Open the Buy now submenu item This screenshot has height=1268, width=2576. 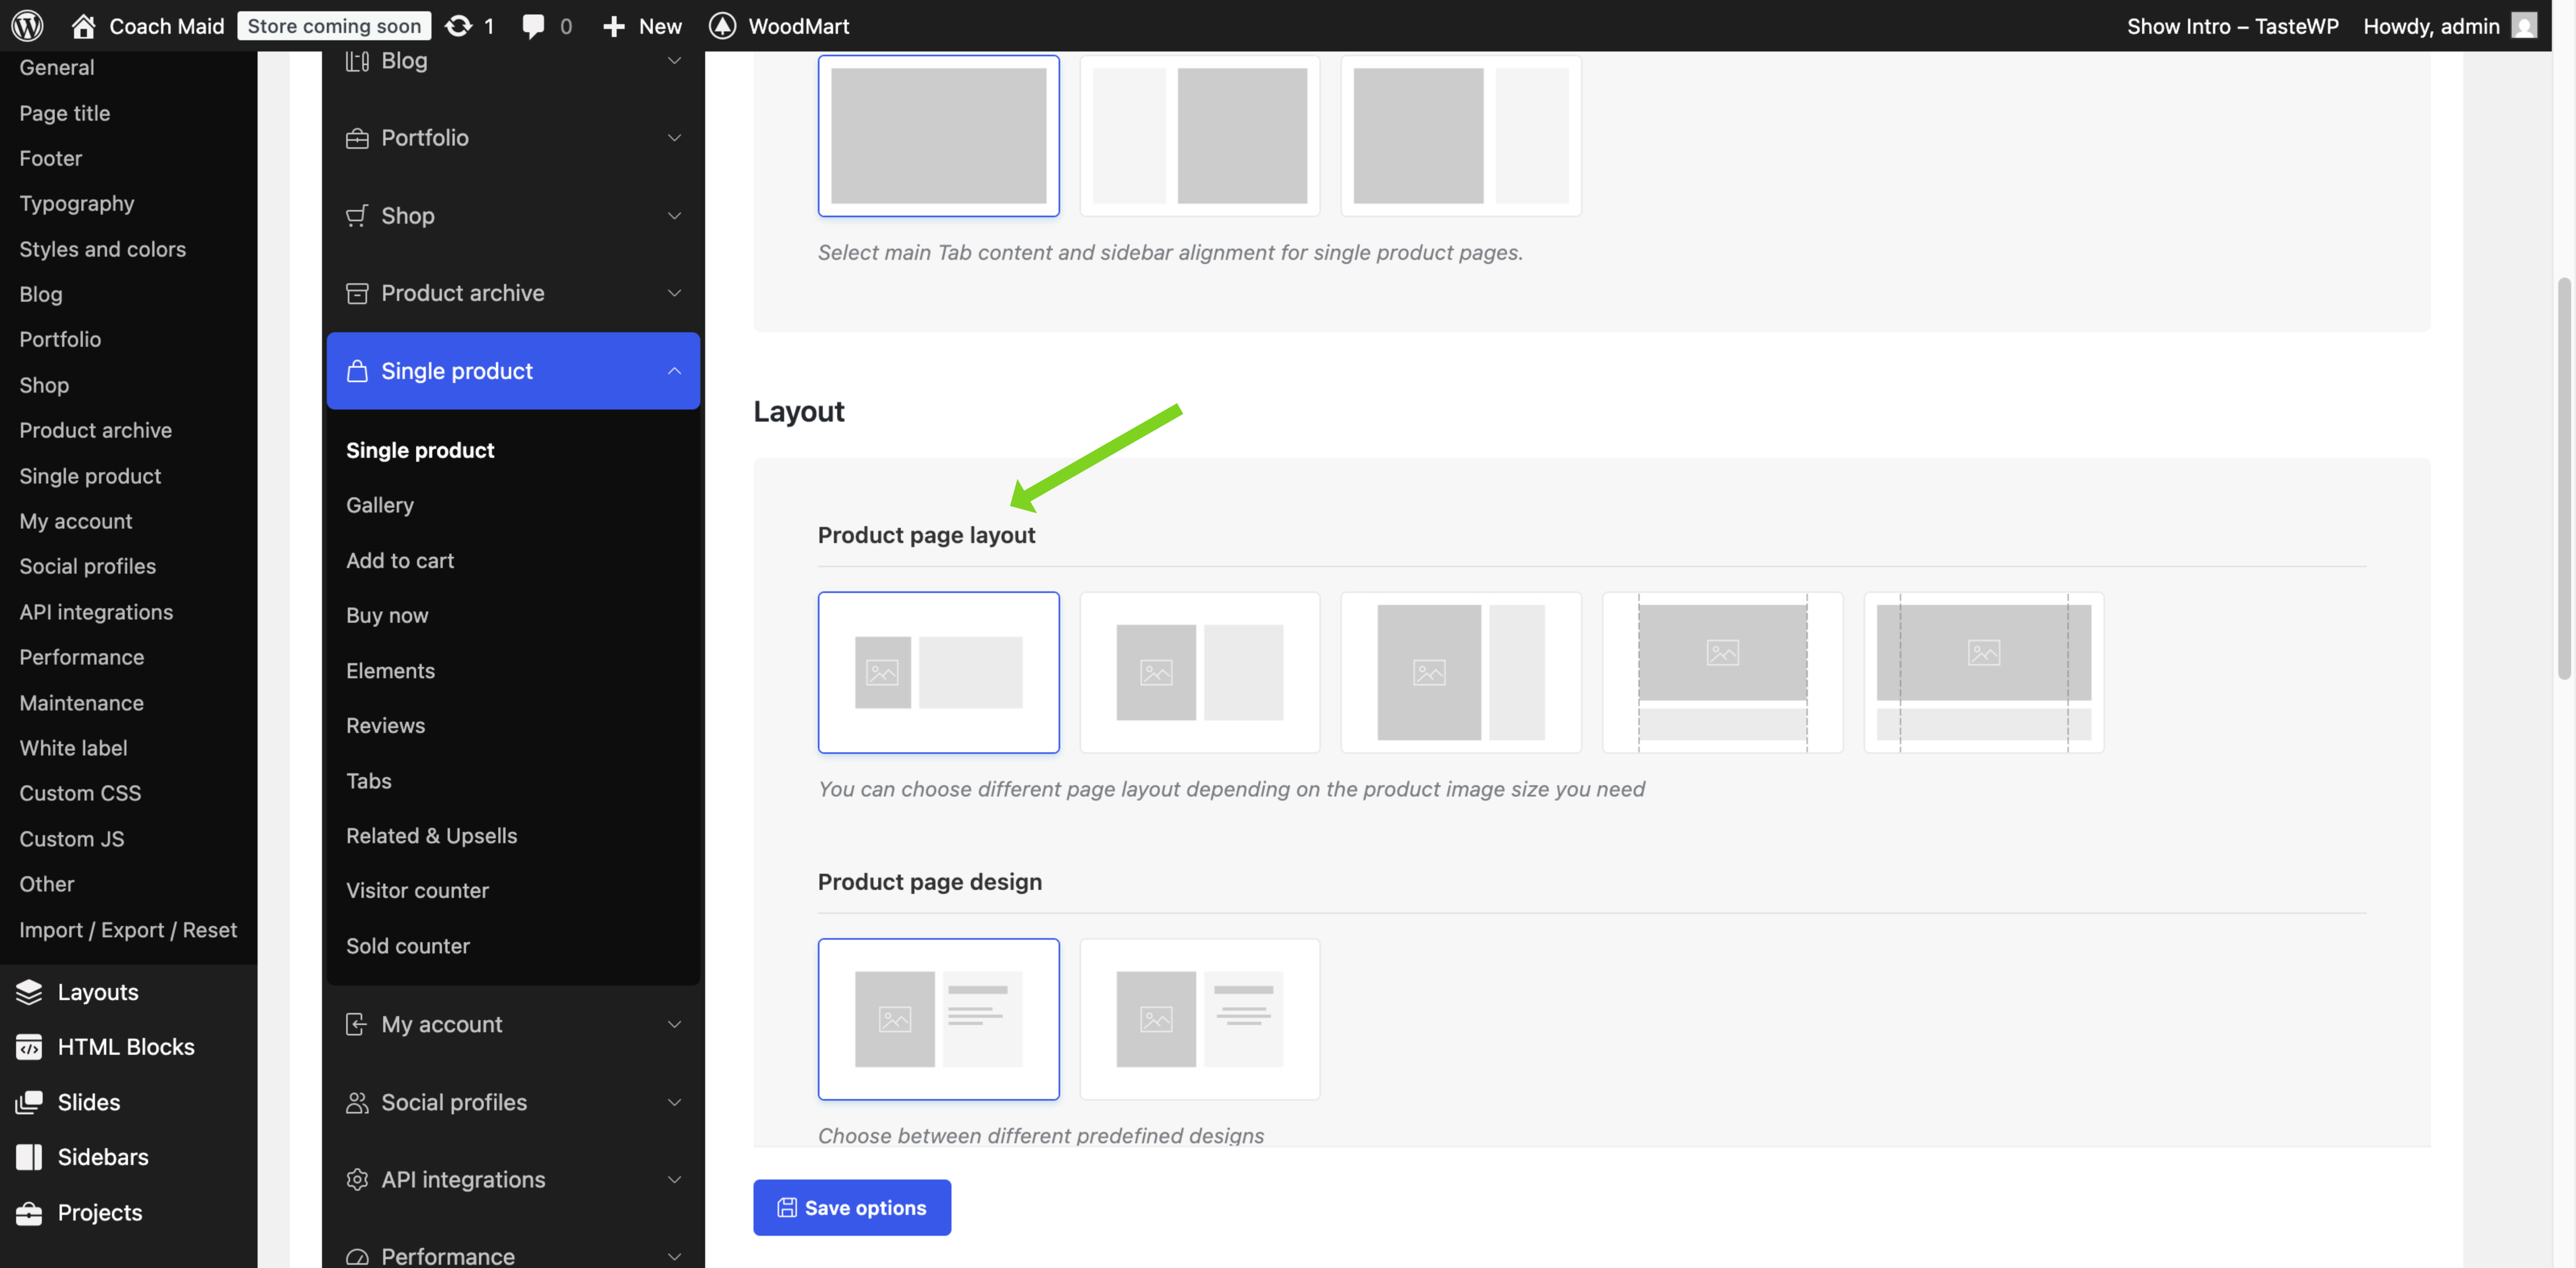click(387, 615)
